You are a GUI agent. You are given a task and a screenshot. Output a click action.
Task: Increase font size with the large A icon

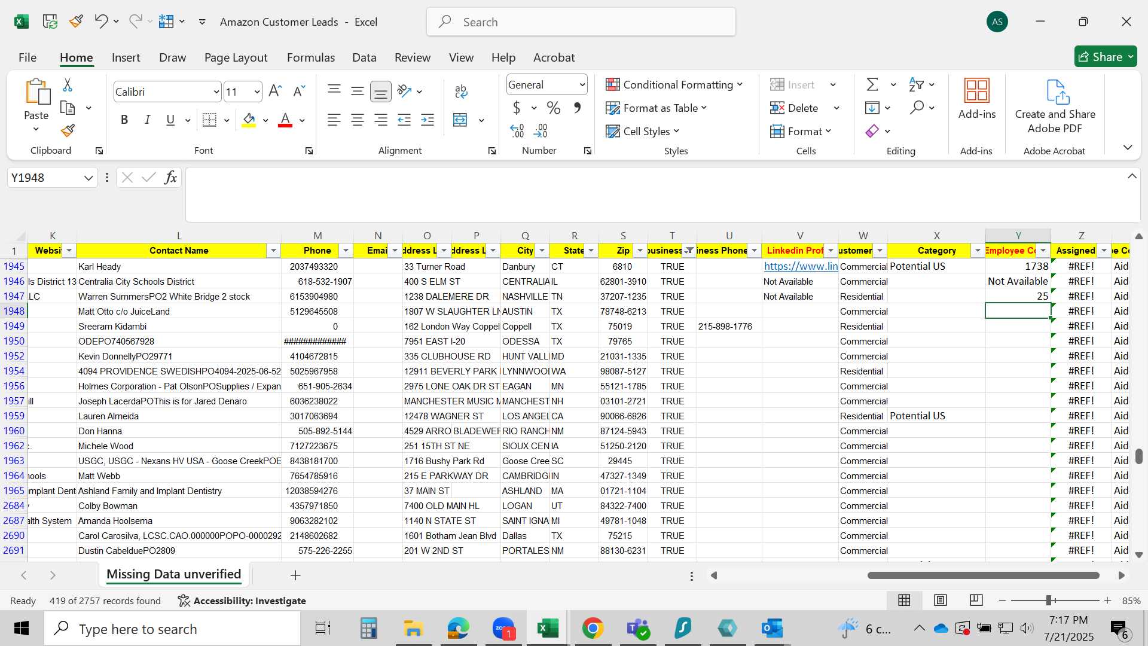click(275, 91)
